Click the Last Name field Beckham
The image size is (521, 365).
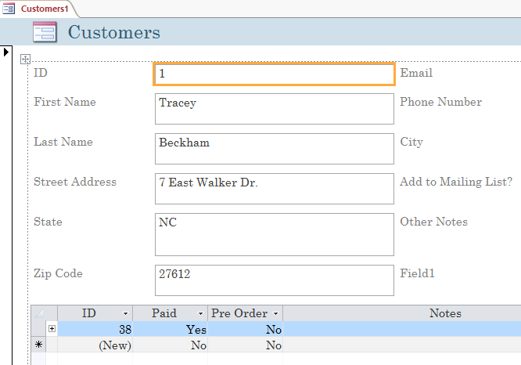pos(275,149)
